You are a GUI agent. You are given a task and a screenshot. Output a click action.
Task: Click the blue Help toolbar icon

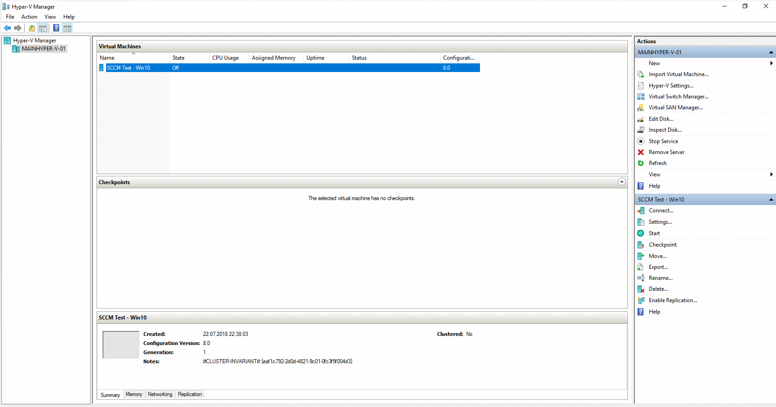(56, 28)
